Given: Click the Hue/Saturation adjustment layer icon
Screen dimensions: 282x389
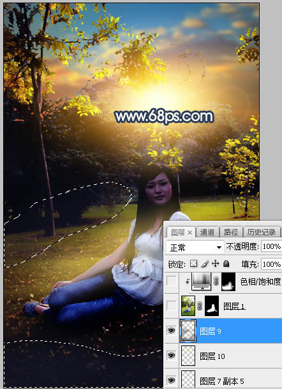Looking at the screenshot, I should [x=202, y=281].
